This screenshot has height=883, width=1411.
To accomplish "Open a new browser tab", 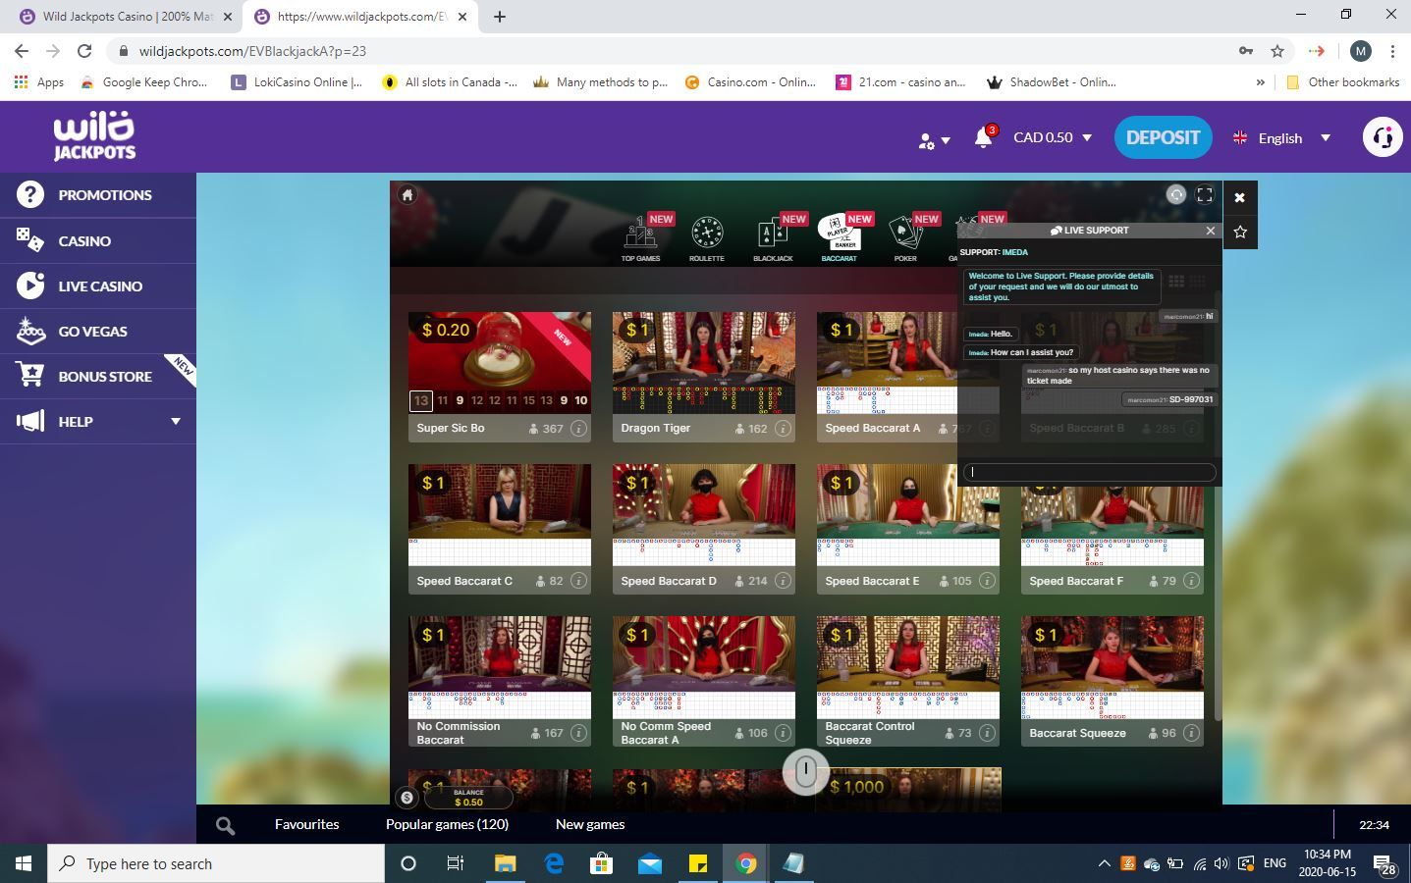I will tap(499, 16).
